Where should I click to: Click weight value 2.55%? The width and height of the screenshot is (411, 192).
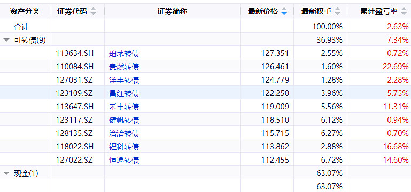(x=331, y=53)
